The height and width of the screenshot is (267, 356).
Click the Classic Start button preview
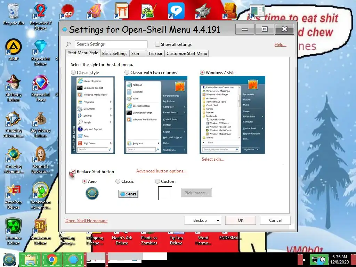pos(129,194)
